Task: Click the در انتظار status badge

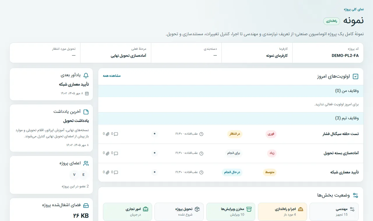Action: click(x=235, y=134)
